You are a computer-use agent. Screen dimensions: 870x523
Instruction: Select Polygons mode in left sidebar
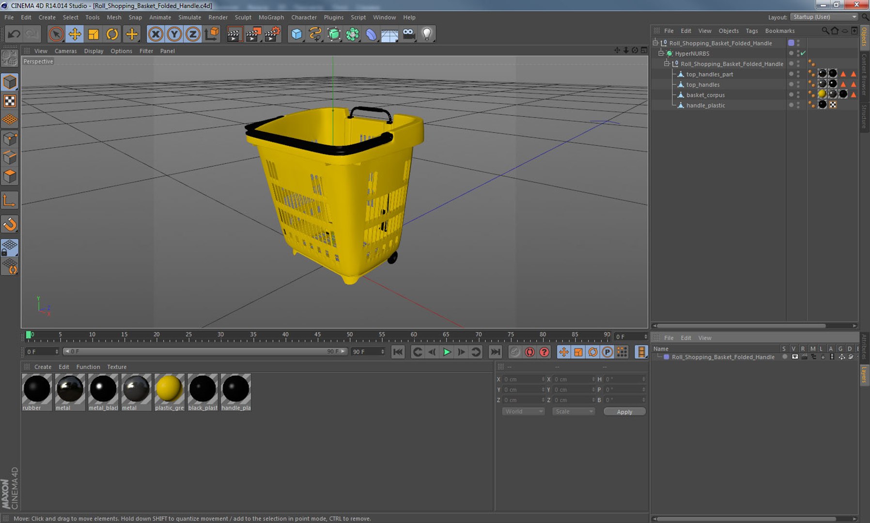[x=10, y=176]
